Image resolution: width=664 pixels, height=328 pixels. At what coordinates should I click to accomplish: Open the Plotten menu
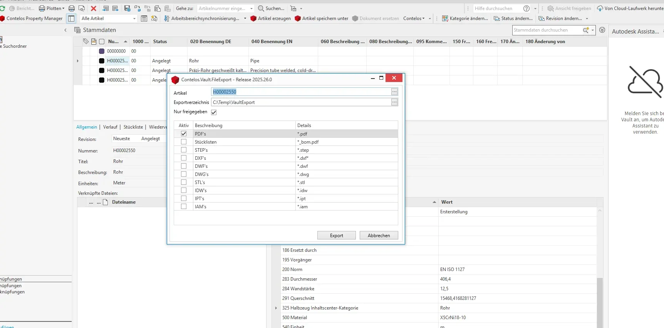[x=52, y=8]
